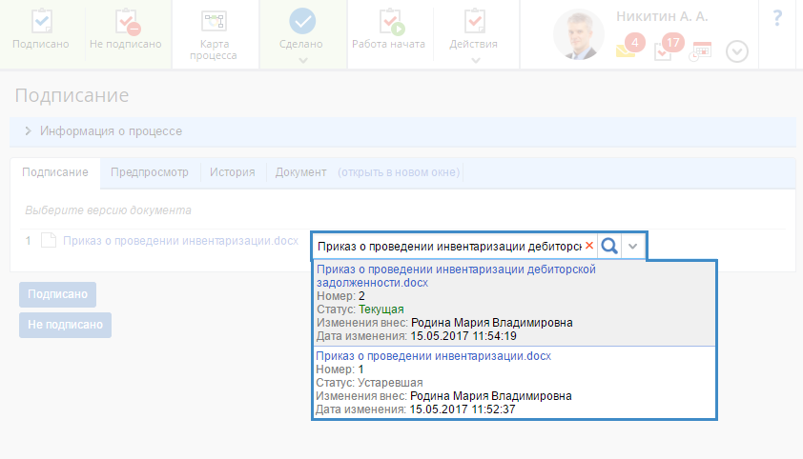Select version 1 Приказ о проведении инвентаризации.docx
803x459 pixels.
[x=434, y=356]
